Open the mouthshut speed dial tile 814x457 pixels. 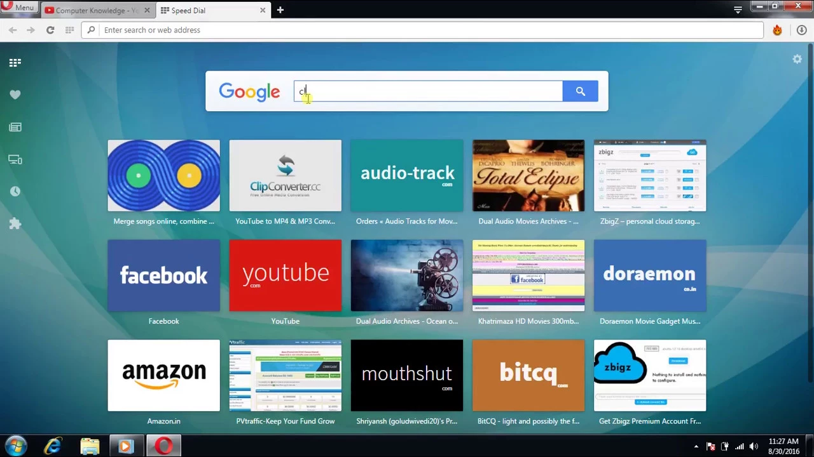click(407, 375)
